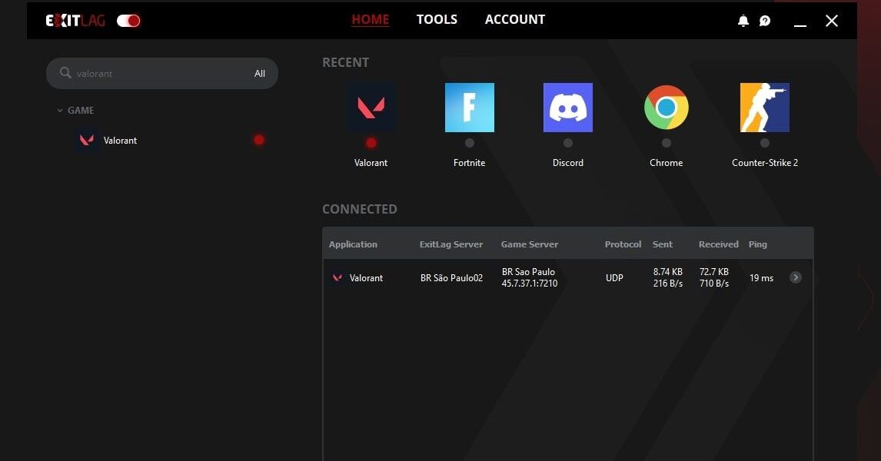Screen dimensions: 881x461
Task: Click the game server address 45.7.37.1:7210
Action: tap(529, 284)
